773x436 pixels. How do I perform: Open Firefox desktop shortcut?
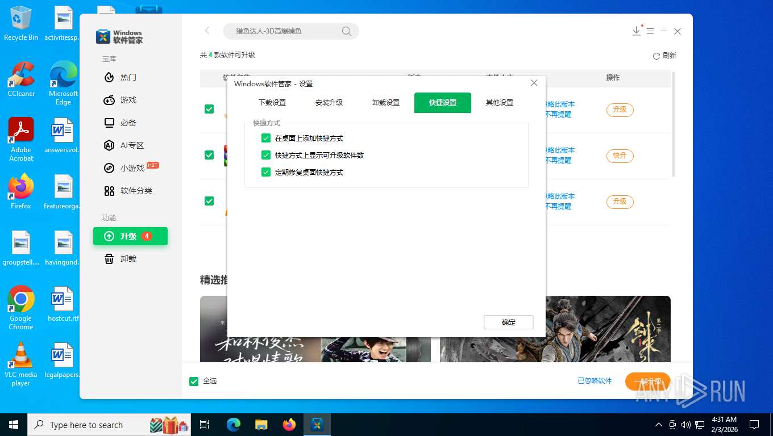(21, 192)
